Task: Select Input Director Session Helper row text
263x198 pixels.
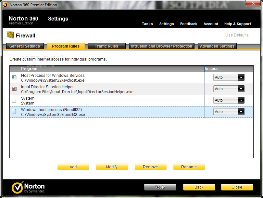Action: pos(47,87)
